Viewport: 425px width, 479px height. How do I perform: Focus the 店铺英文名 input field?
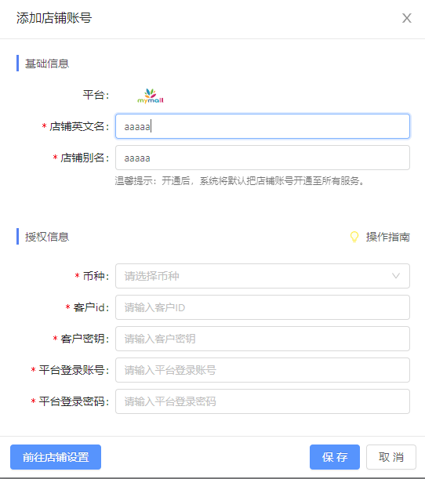(263, 126)
